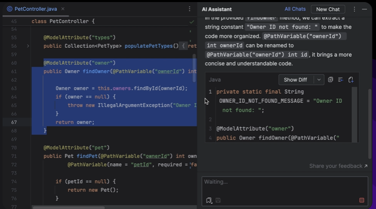Click the PetController.java class file icon

[10, 9]
